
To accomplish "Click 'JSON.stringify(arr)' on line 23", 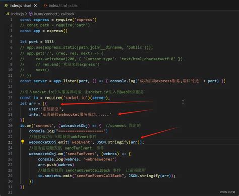I will [118, 142].
